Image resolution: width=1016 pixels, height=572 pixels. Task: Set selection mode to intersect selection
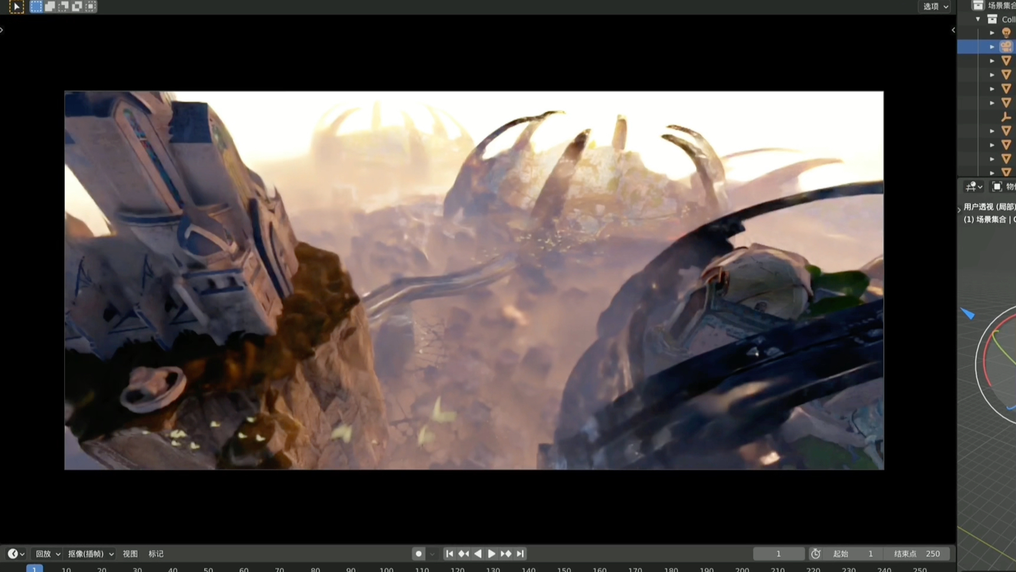coord(90,6)
